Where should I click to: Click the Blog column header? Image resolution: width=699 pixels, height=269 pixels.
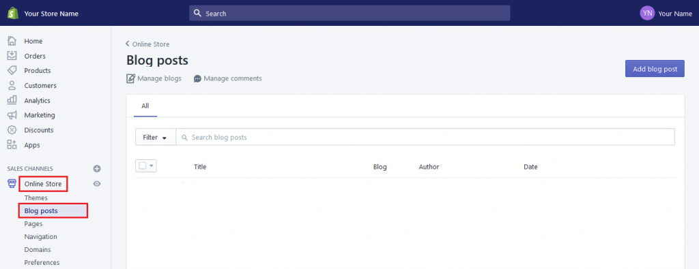[380, 167]
